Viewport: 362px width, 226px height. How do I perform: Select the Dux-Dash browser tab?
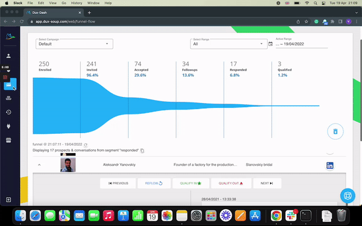coord(54,13)
